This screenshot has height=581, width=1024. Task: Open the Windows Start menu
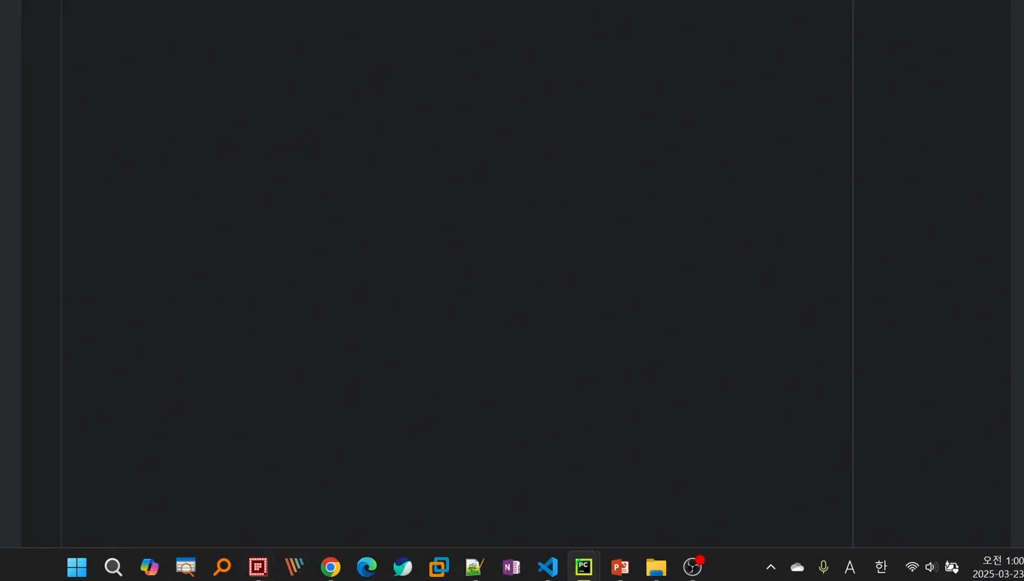coord(76,567)
